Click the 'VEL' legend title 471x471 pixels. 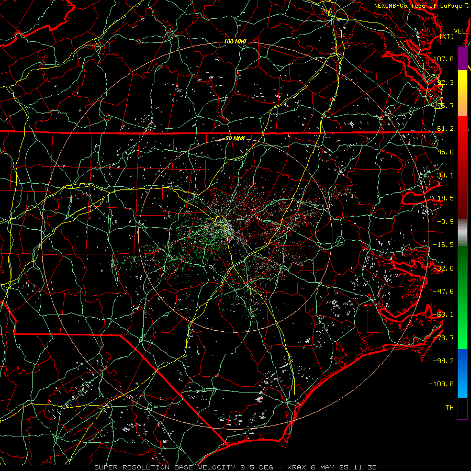click(x=460, y=31)
